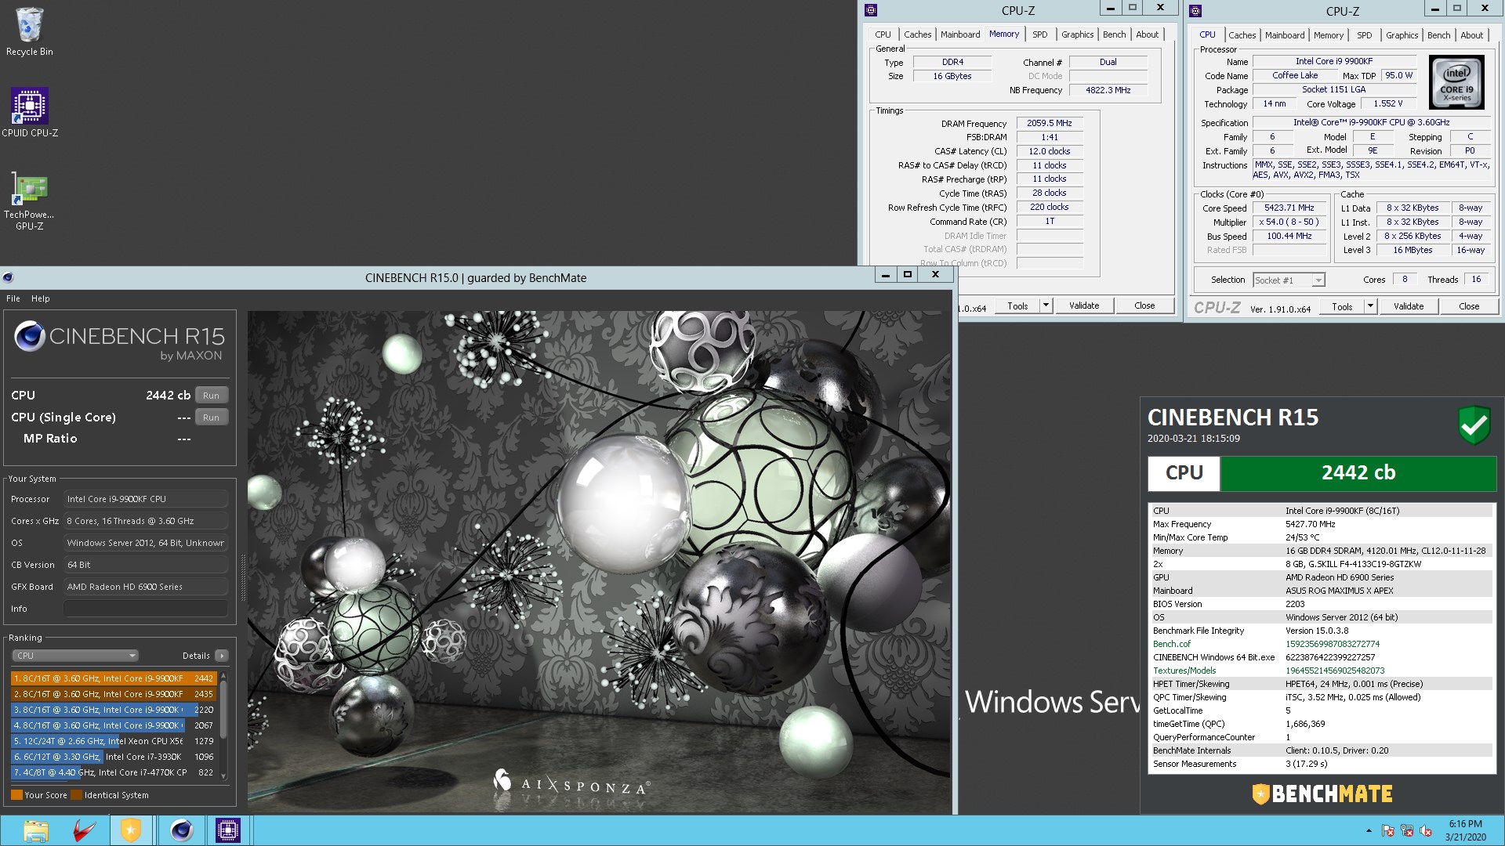The height and width of the screenshot is (846, 1505).
Task: Click the DRAM Frequency value 2059.5 MHz
Action: 1050,123
